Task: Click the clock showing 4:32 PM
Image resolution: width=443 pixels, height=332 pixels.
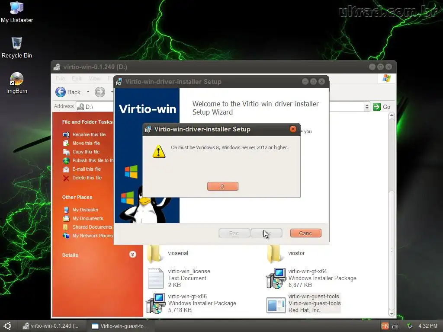Action: pyautogui.click(x=428, y=326)
